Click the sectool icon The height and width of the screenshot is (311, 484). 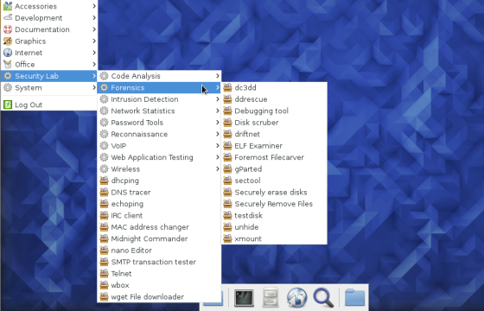click(x=227, y=181)
